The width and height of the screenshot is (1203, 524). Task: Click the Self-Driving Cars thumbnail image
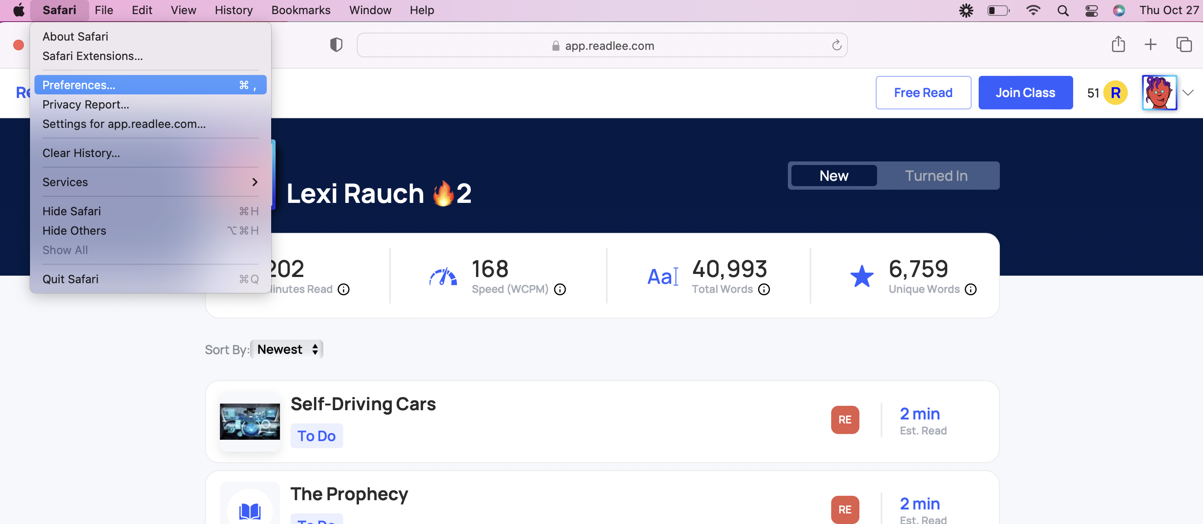pyautogui.click(x=250, y=422)
